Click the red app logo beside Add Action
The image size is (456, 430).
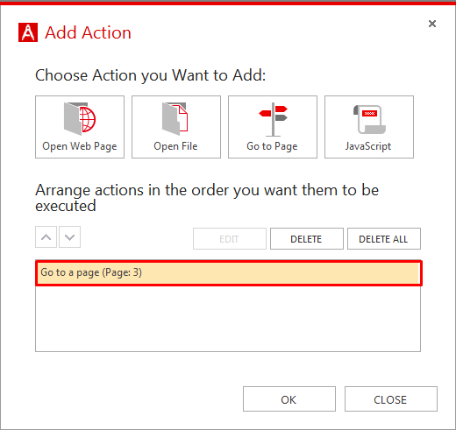pos(28,32)
